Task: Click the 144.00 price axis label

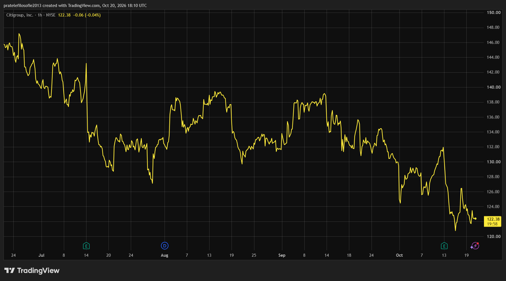Action: pos(493,57)
